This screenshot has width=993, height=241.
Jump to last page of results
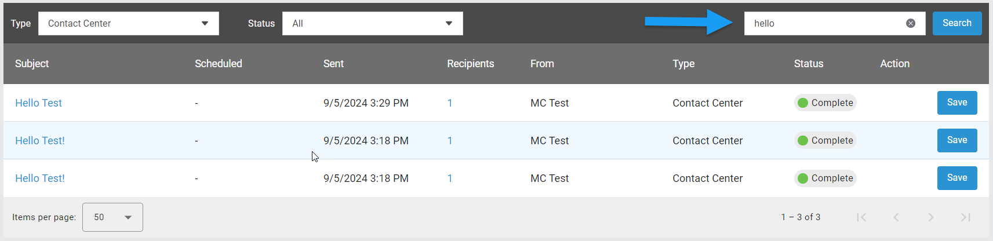tap(966, 217)
